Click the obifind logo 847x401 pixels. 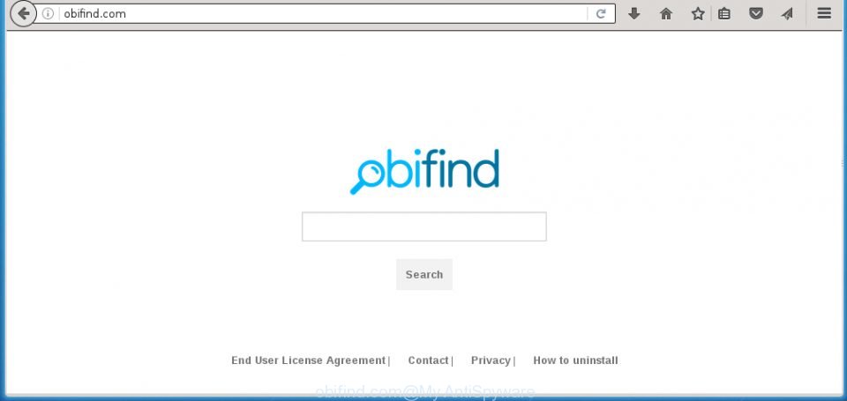pos(424,171)
